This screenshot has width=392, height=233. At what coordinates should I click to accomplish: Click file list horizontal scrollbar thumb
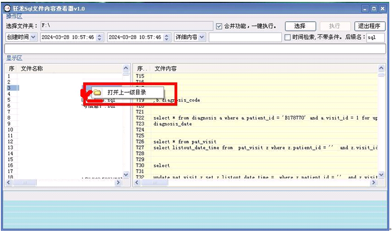pos(25,183)
